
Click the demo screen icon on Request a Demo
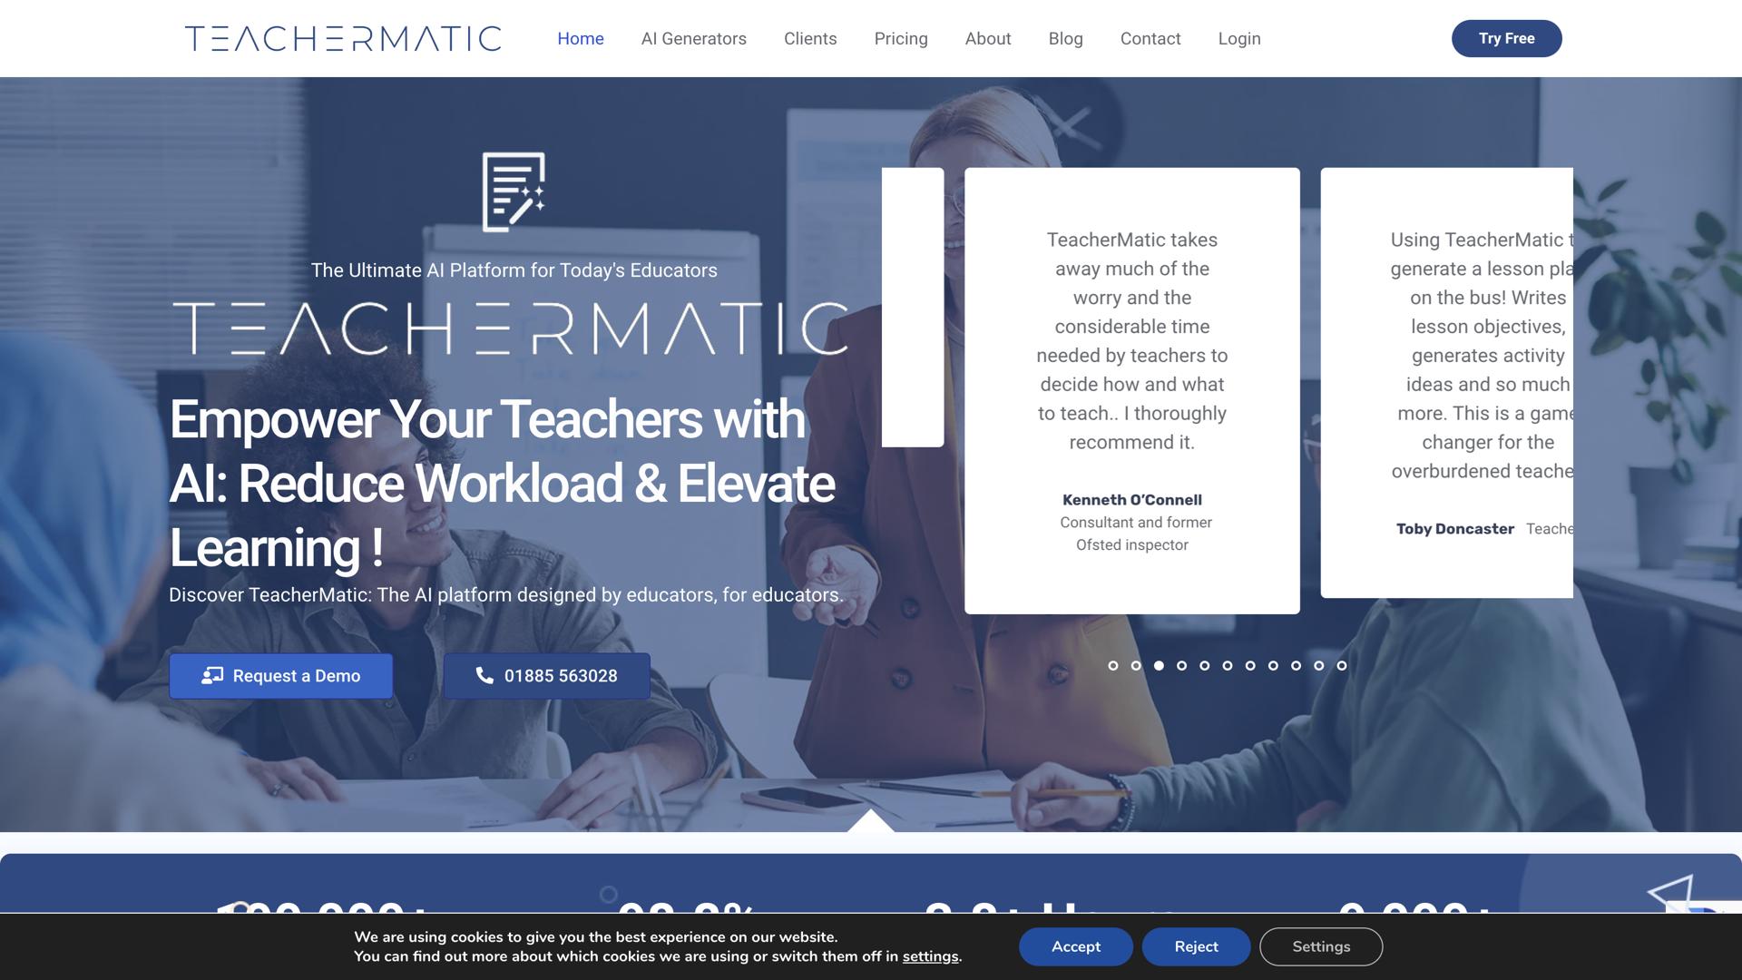214,675
